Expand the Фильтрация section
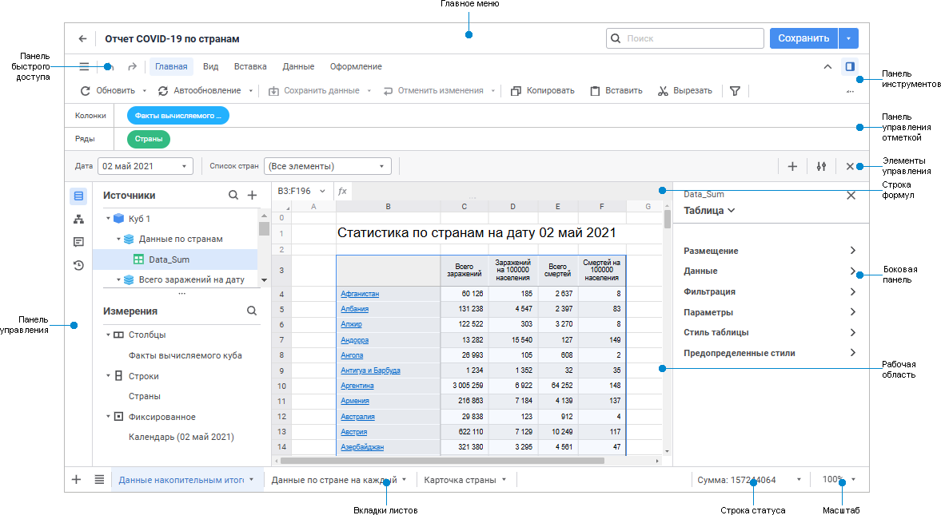 click(769, 291)
